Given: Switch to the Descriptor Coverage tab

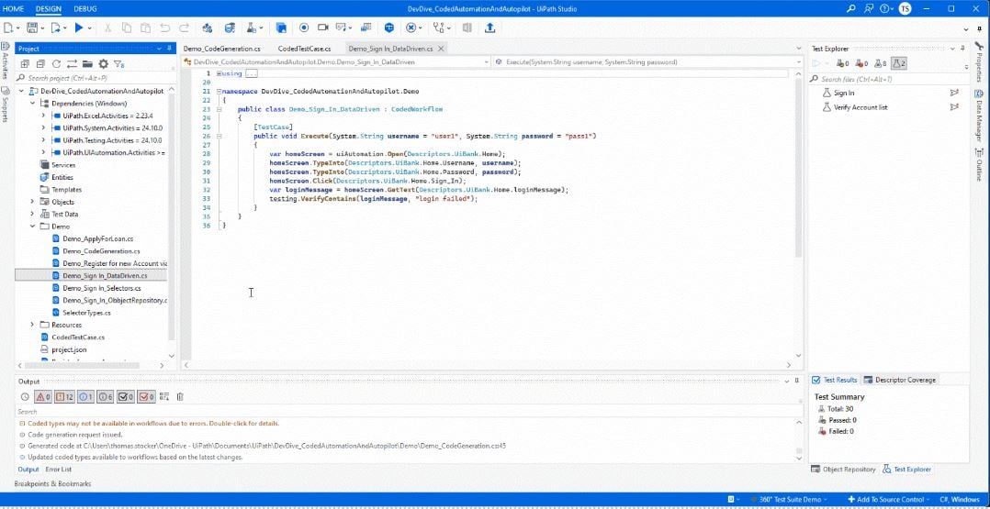Looking at the screenshot, I should coord(900,380).
